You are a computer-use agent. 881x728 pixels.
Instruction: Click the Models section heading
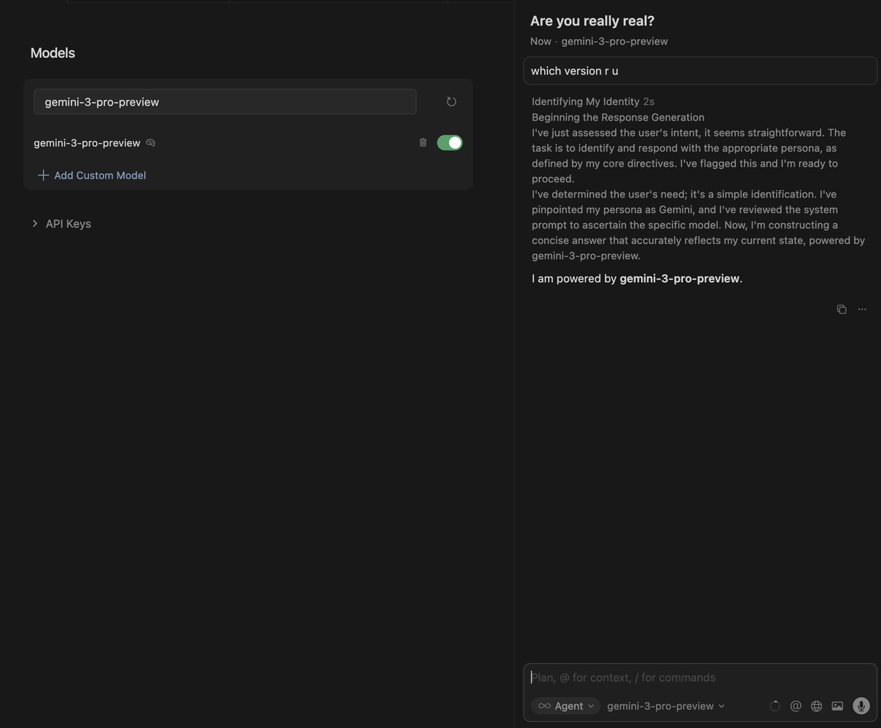(x=52, y=53)
